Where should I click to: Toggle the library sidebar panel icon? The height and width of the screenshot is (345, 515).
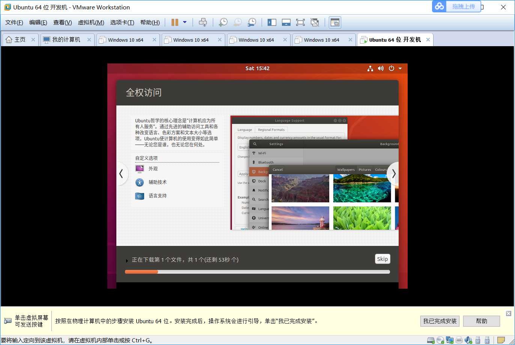(272, 23)
